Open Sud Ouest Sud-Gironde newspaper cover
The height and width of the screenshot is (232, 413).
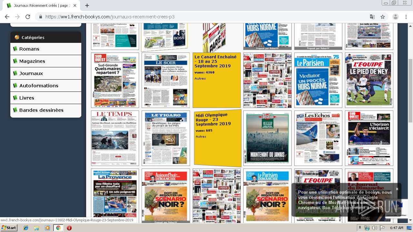pos(115,80)
